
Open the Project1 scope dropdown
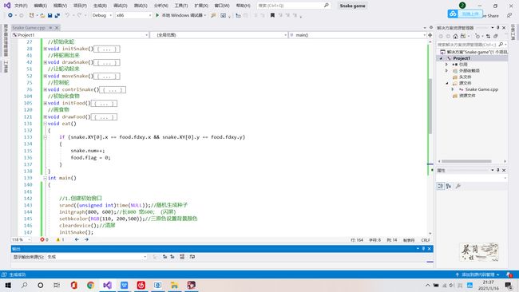point(80,35)
